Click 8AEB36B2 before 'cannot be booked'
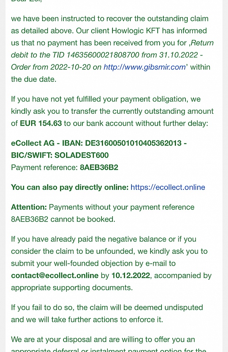The width and height of the screenshot is (228, 352). (30, 219)
